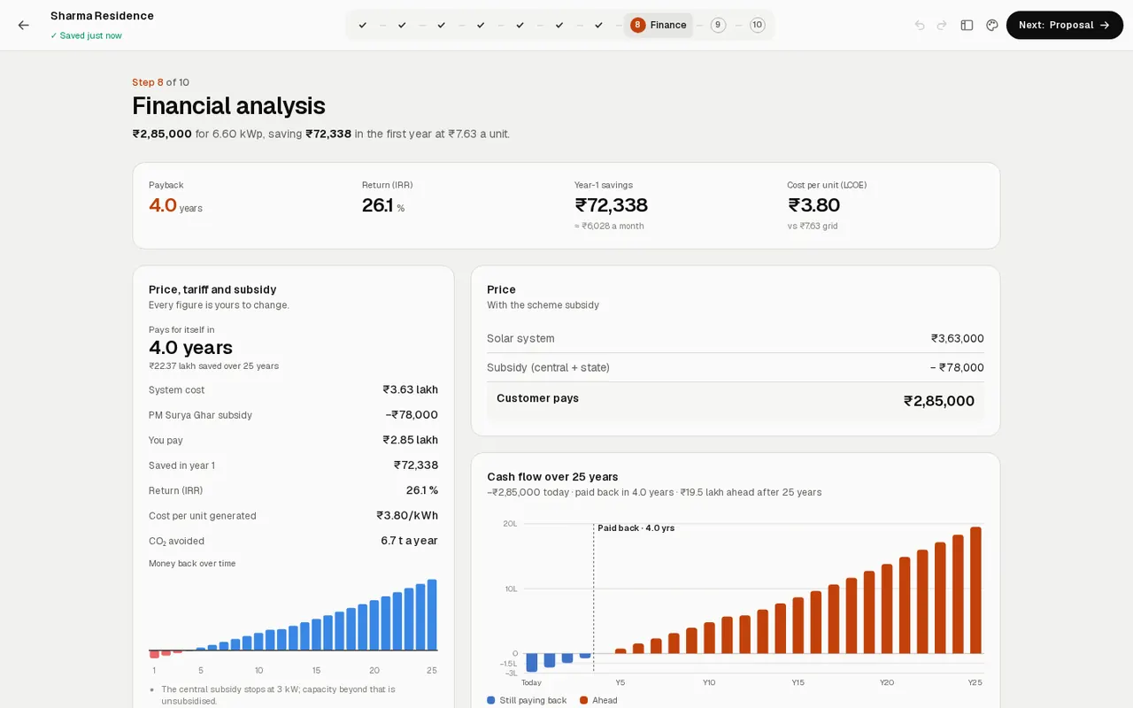Click the LCOE ₹3.80 summary figure
This screenshot has width=1133, height=708.
[x=813, y=205]
